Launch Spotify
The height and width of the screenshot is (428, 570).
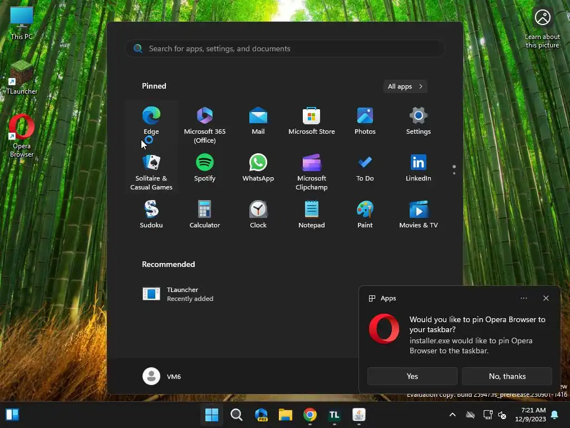pos(205,168)
